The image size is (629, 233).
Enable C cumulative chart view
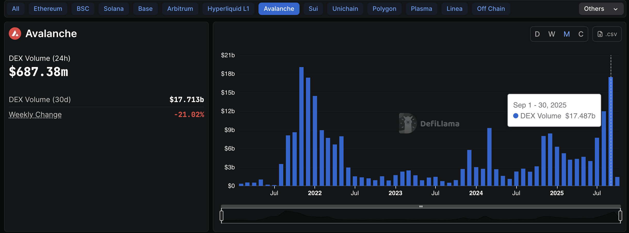(x=581, y=34)
